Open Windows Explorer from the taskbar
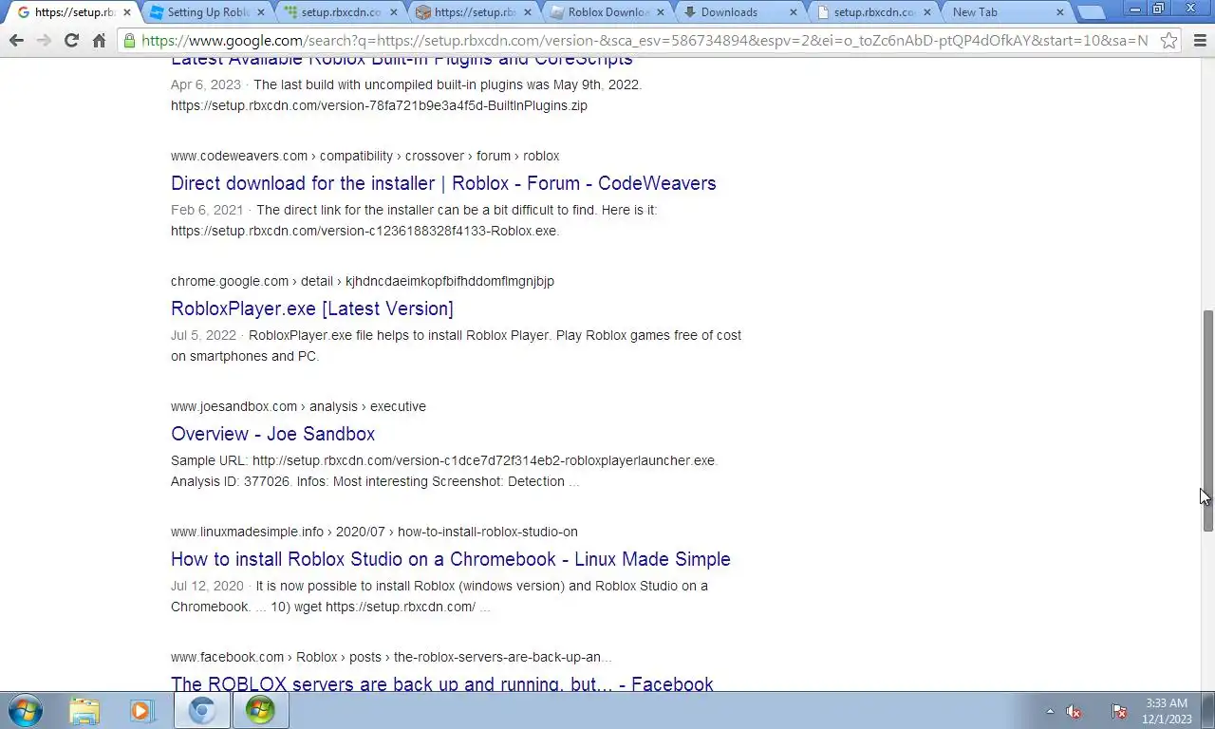 tap(84, 710)
